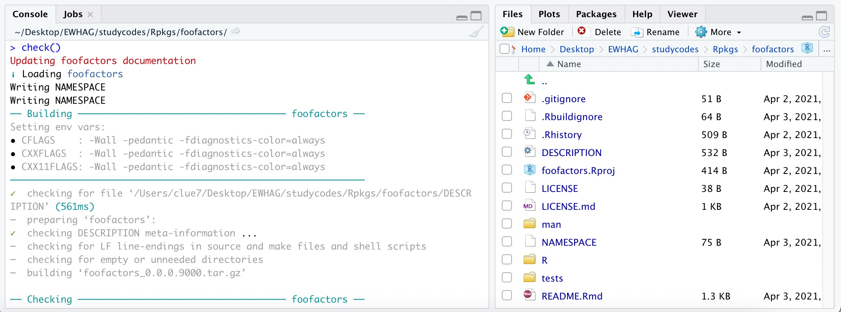Switch to the Console tab
The width and height of the screenshot is (841, 312).
coord(30,14)
